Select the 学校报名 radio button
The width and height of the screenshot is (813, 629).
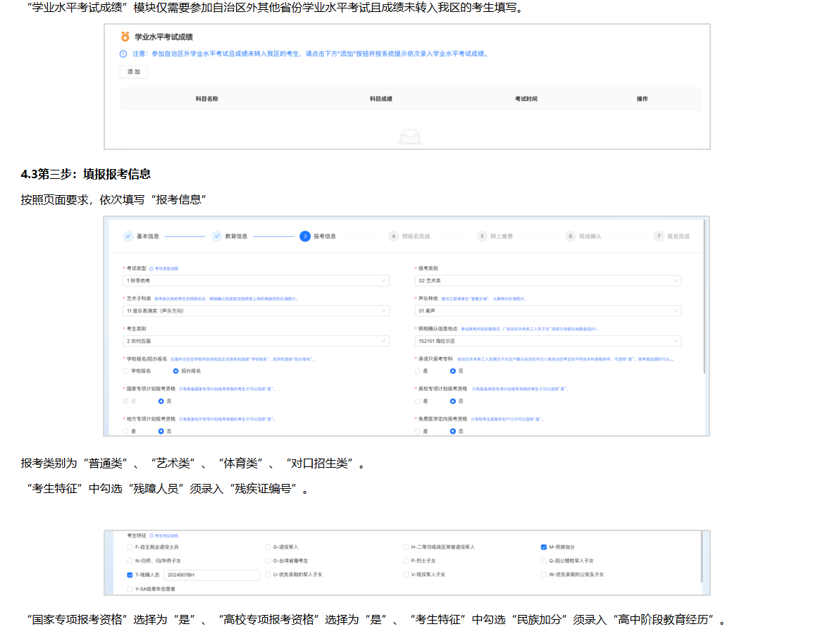click(126, 370)
